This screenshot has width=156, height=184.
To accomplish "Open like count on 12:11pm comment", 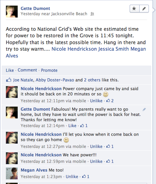I will 110,101.
